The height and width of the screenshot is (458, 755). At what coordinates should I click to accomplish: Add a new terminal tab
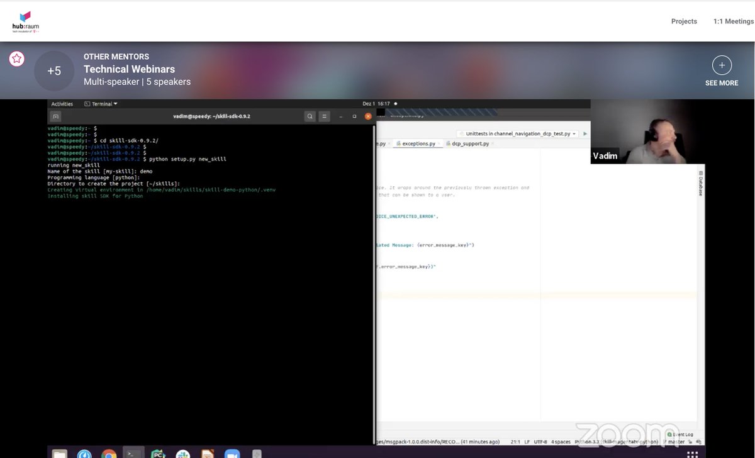click(x=55, y=116)
